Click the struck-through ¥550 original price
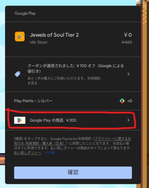 click(127, 42)
